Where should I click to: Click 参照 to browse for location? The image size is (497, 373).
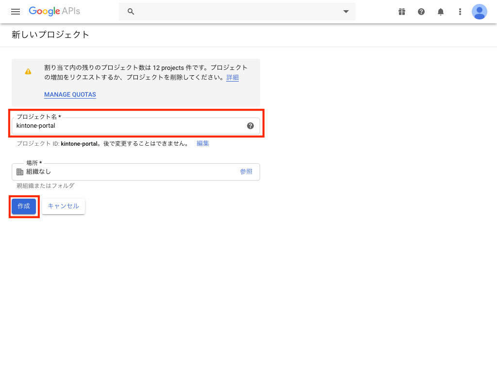coord(246,172)
